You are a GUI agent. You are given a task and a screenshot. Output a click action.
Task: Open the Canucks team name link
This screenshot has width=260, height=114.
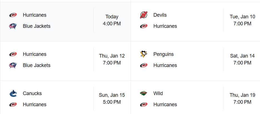tap(32, 93)
